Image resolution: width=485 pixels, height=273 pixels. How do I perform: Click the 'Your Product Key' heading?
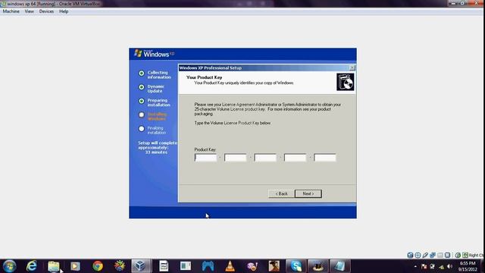[x=204, y=77]
